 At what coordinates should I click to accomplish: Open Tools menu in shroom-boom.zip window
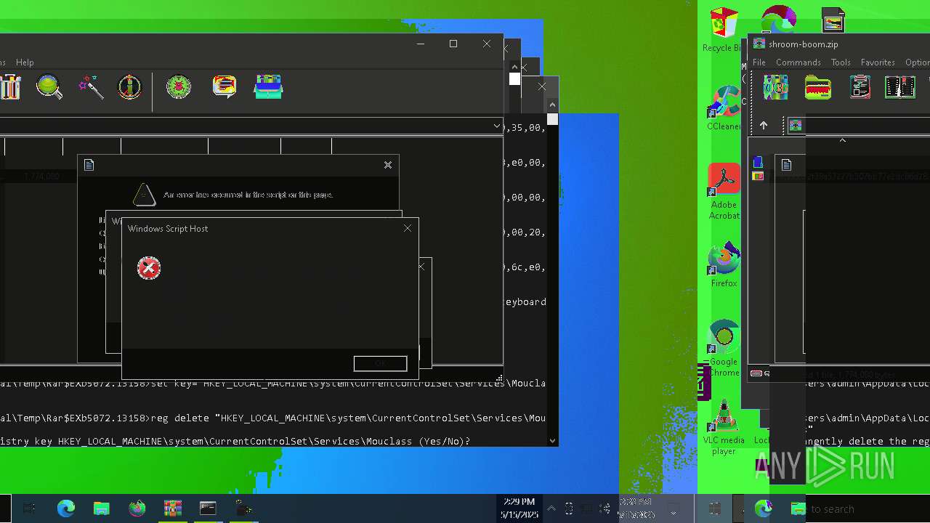[841, 62]
